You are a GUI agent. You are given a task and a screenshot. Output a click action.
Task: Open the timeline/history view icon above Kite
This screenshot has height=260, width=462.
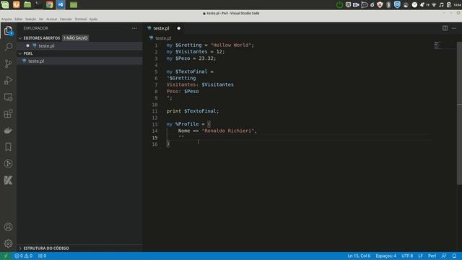(8, 164)
